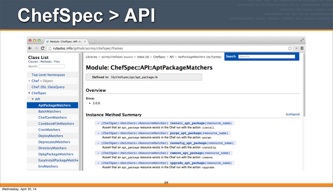Expand the Chef class tree node
Screen dimensions: 333x192
point(29,81)
